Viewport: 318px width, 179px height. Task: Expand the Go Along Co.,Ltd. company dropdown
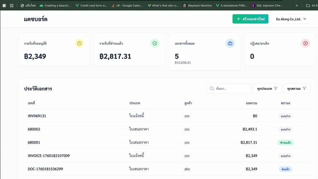pyautogui.click(x=291, y=19)
